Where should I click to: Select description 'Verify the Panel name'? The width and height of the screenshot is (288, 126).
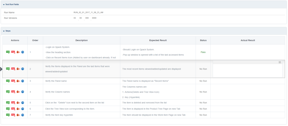point(56,81)
